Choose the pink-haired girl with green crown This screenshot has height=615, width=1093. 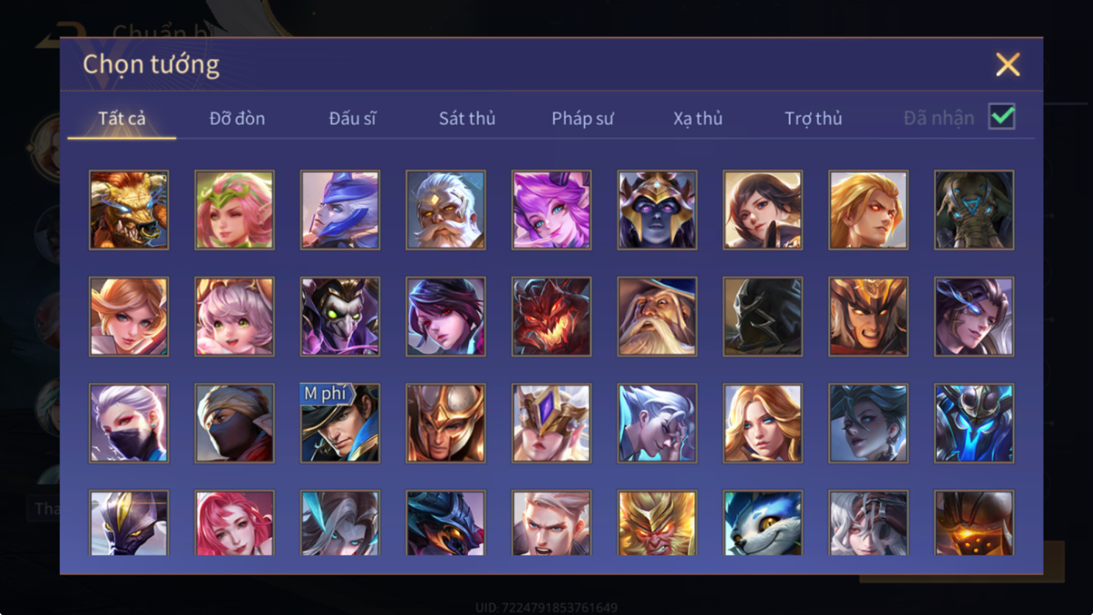tap(234, 210)
